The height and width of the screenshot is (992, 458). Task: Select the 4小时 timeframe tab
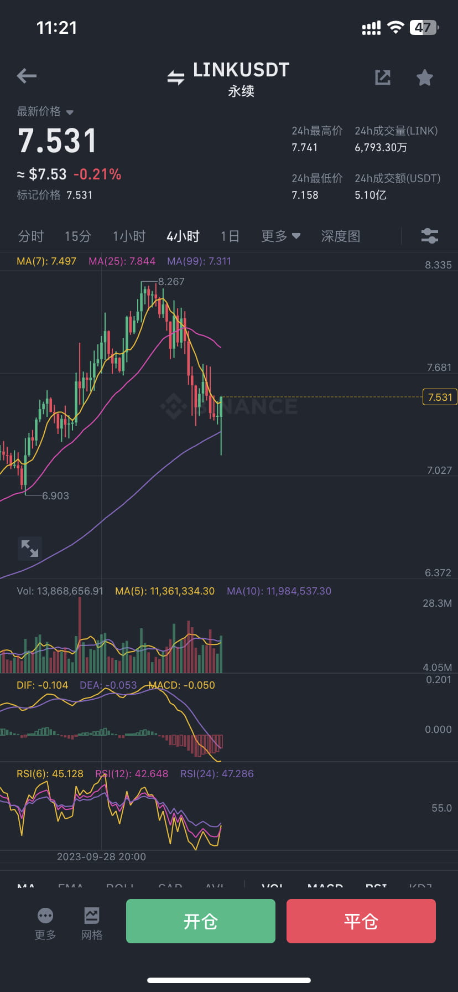click(183, 236)
